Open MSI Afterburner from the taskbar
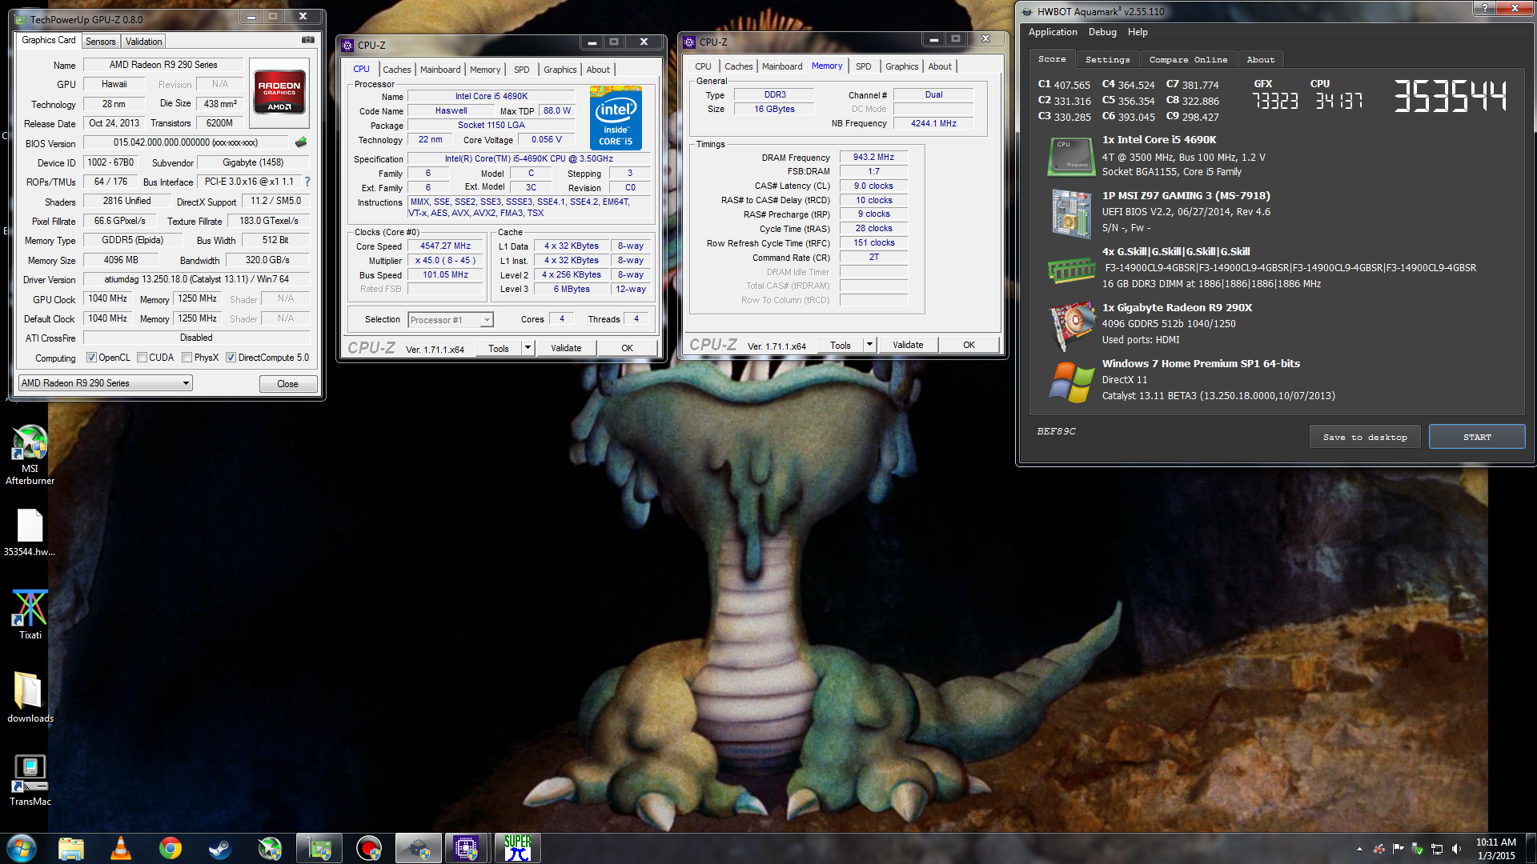The height and width of the screenshot is (864, 1537). (270, 848)
